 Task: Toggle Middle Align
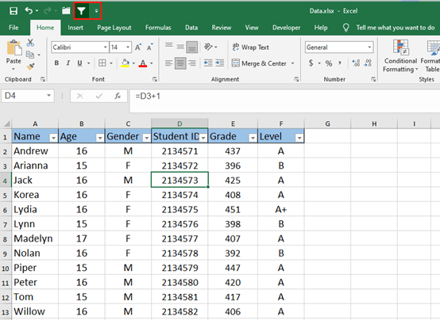point(180,47)
